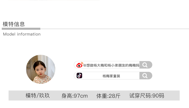Viewport: 189px width, 108px height.
Task: Click the 模特/玖玖 label
Action: coord(38,96)
